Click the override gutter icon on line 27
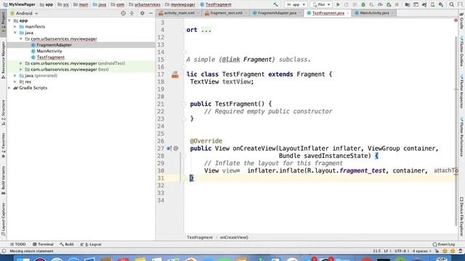Screen dimensions: 465x261 169,148
